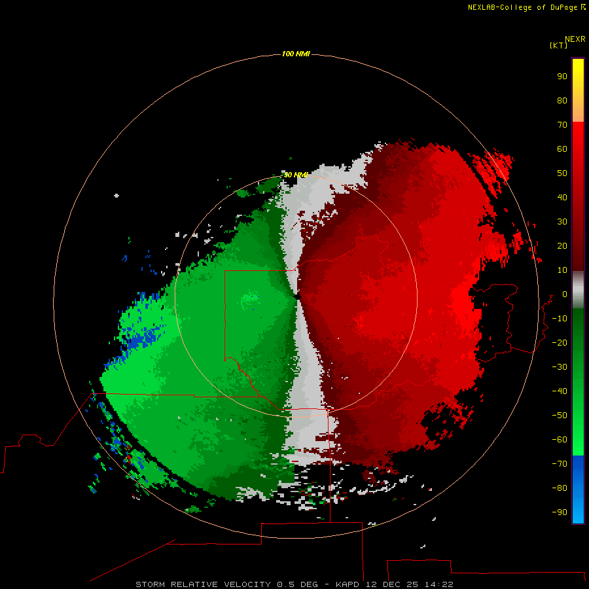589x589 pixels.
Task: Pick the gray zero-velocity color bar segment
Action: (578, 290)
